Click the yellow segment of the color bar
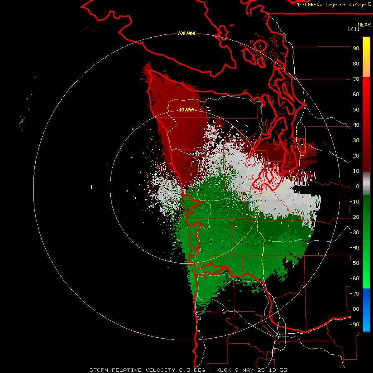This screenshot has height=373, width=373. tap(366, 57)
